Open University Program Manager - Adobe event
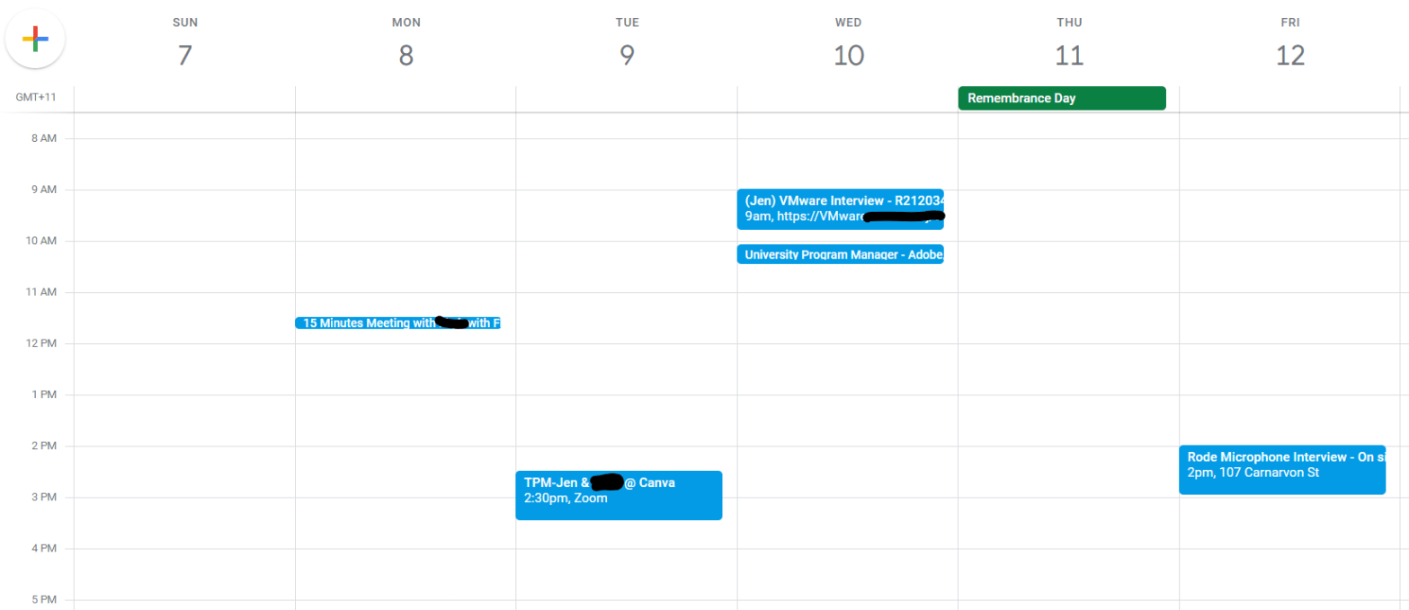This screenshot has height=610, width=1409. click(839, 254)
